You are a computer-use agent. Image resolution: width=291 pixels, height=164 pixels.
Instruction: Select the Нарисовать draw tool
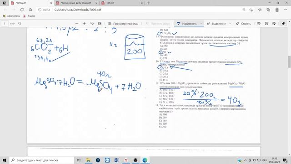tap(187, 24)
